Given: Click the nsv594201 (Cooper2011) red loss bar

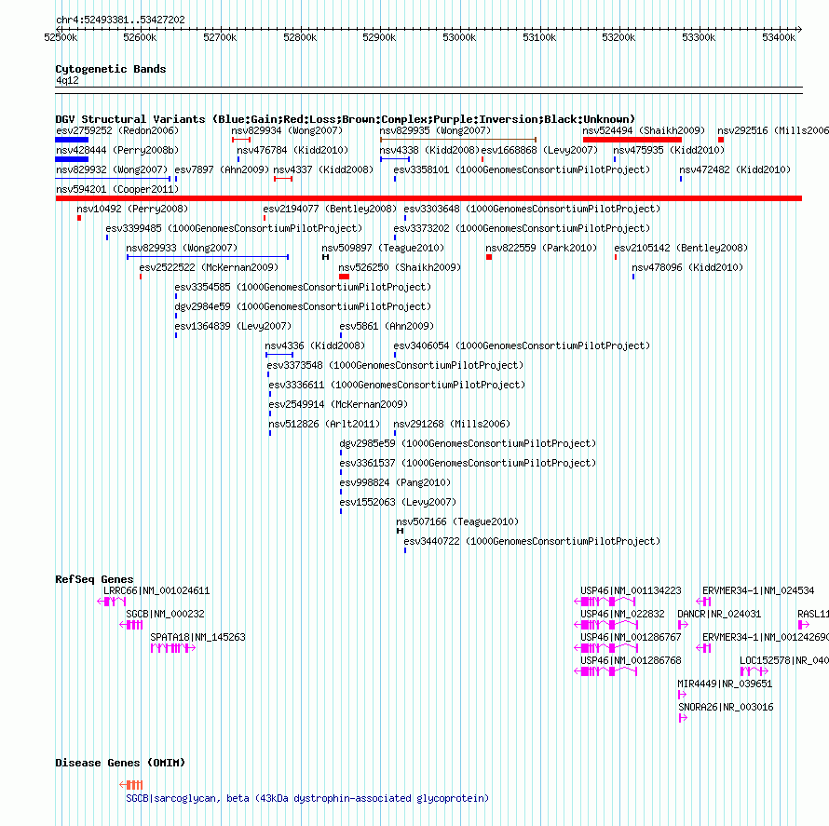Looking at the screenshot, I should 428,198.
